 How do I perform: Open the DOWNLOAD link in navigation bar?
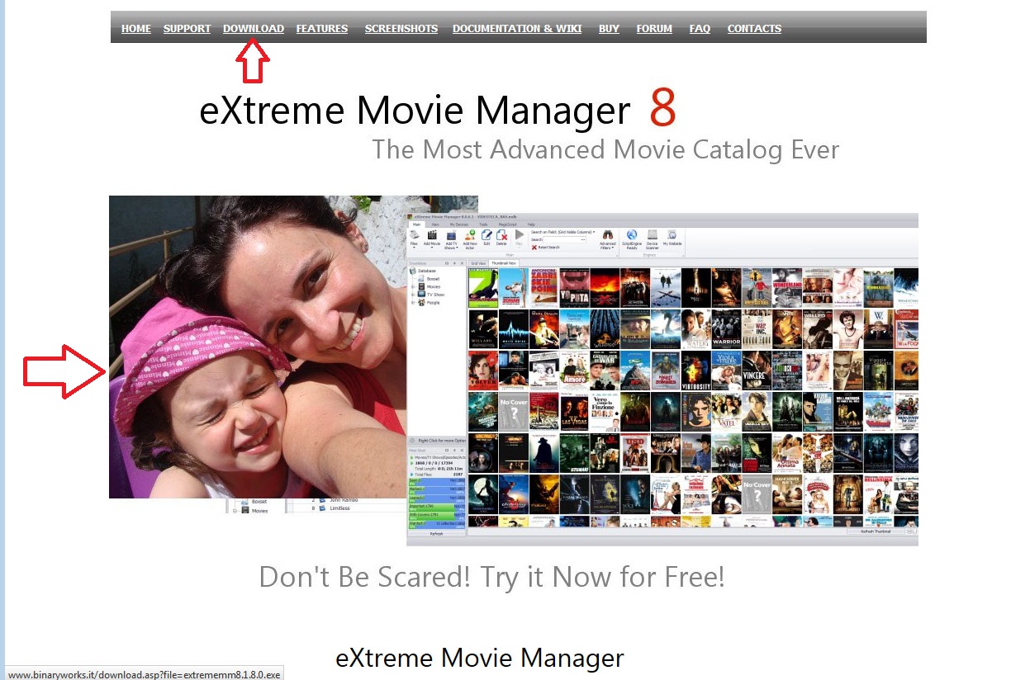pyautogui.click(x=253, y=29)
